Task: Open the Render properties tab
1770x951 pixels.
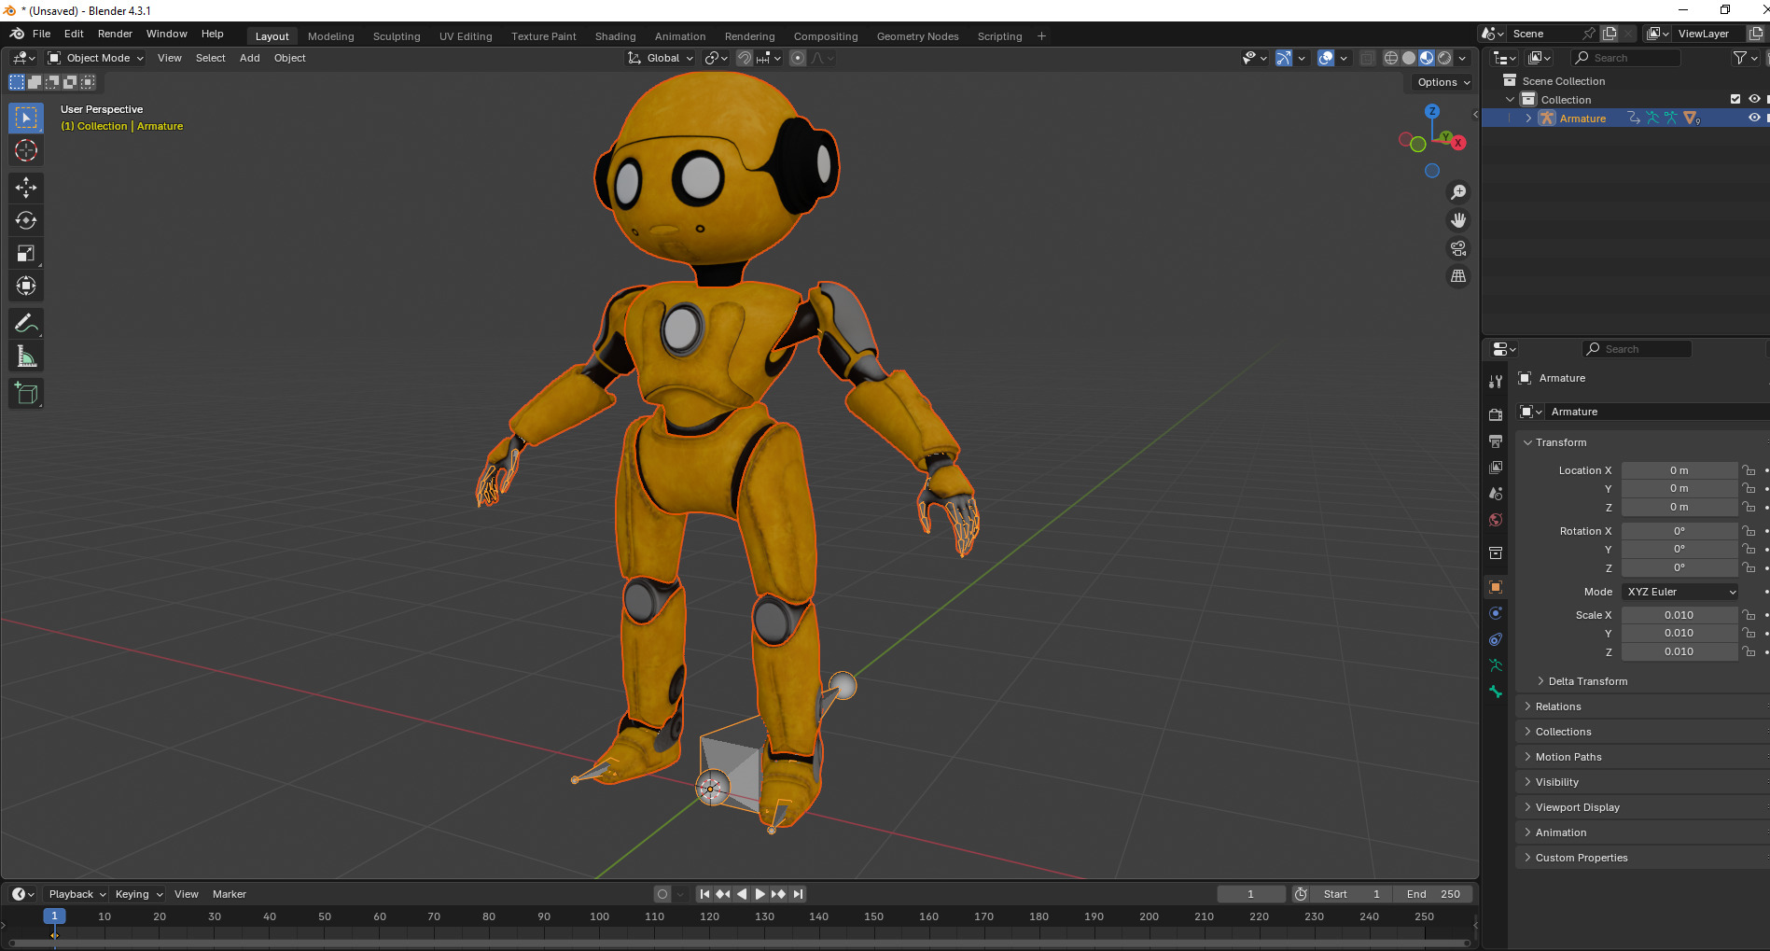Action: click(x=1496, y=414)
